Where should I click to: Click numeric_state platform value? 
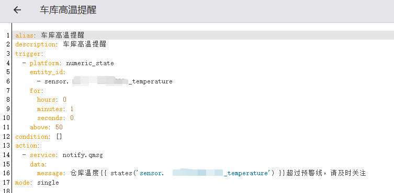coord(90,63)
